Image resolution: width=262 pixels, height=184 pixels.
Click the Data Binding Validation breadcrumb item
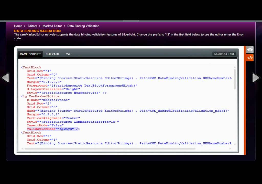click(x=83, y=26)
